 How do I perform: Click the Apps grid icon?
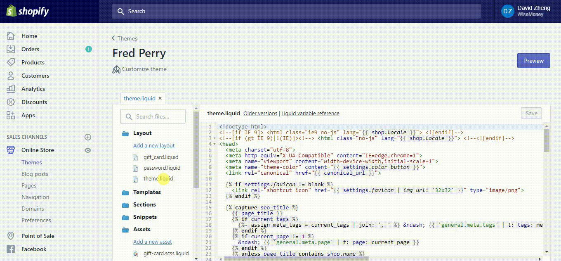[x=11, y=115]
